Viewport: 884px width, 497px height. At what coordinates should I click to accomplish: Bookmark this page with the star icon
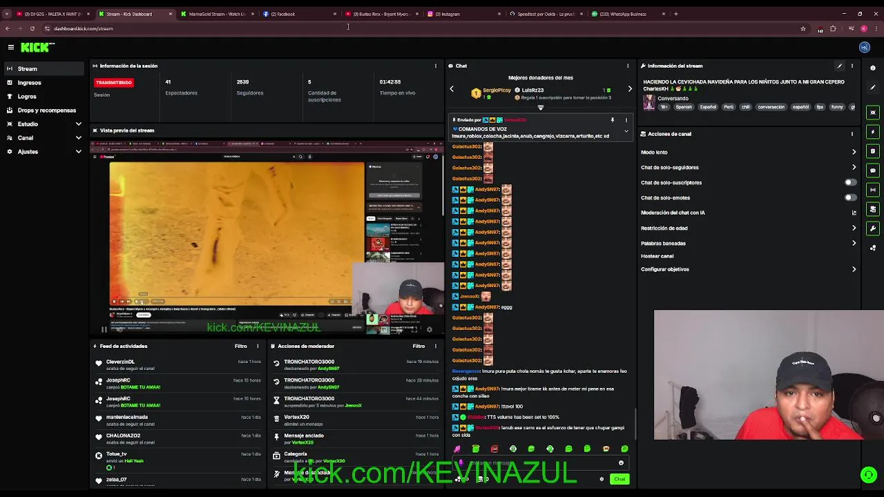[803, 28]
